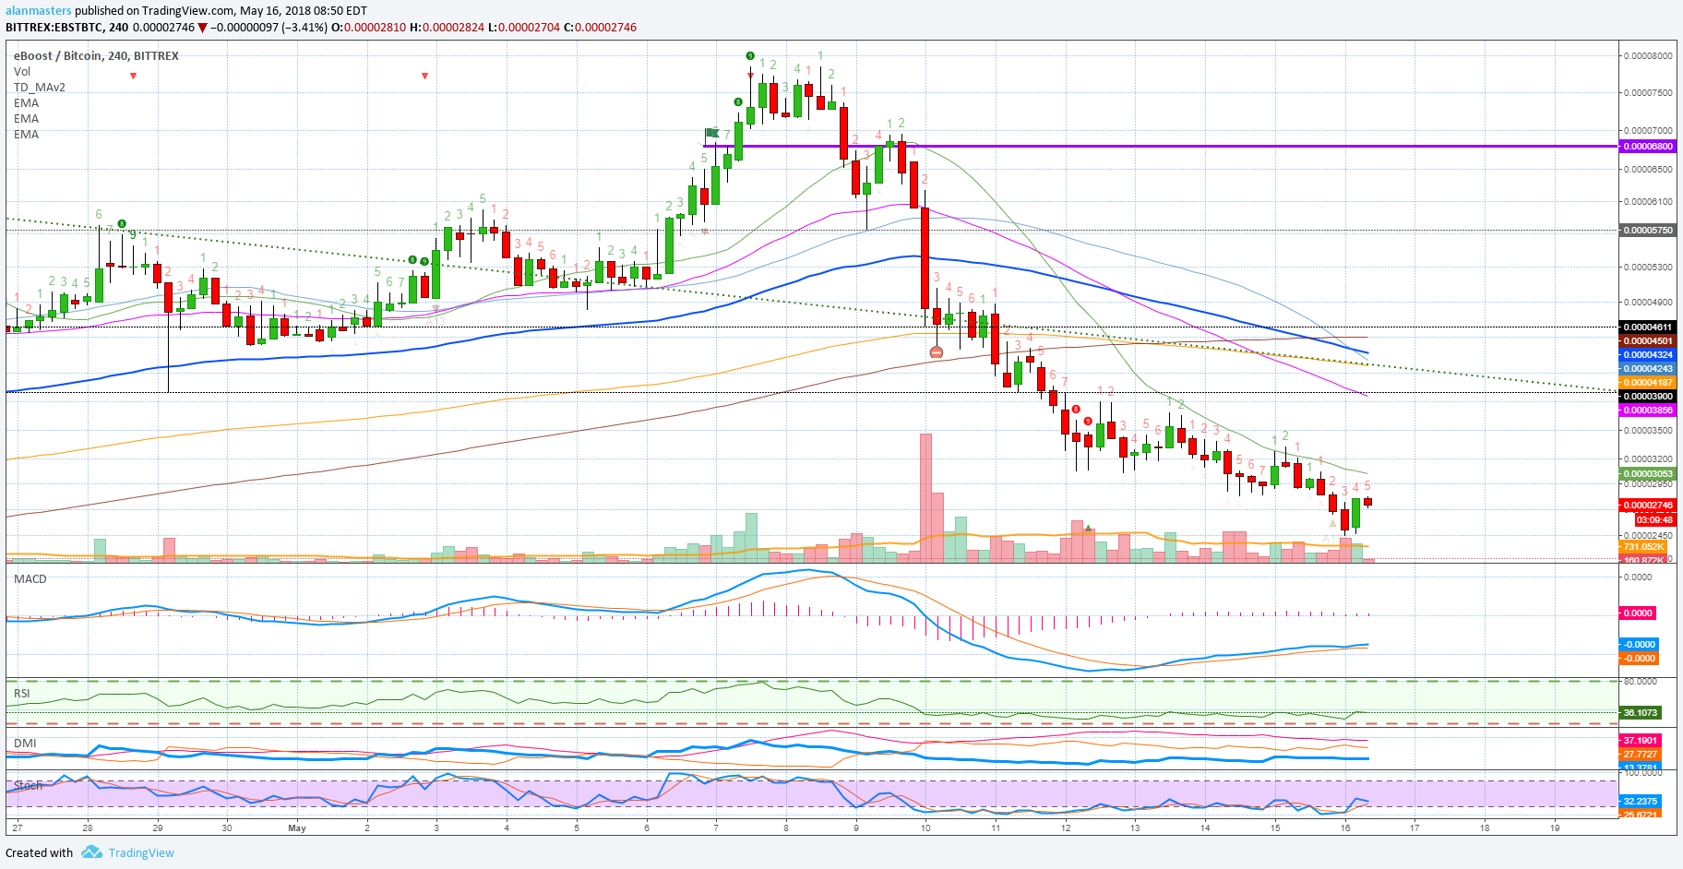This screenshot has width=1683, height=869.
Task: Click the red down-arrow marker above May 2 session
Action: point(424,76)
